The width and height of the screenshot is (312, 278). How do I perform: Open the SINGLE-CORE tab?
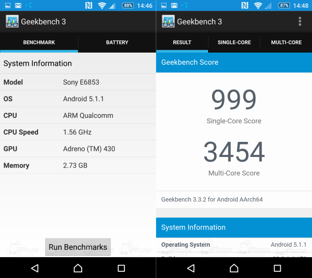pyautogui.click(x=234, y=42)
